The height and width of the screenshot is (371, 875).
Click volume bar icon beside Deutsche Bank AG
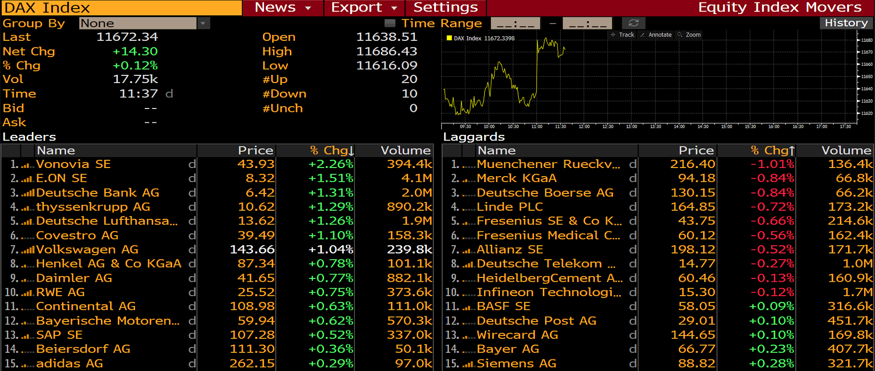(27, 193)
